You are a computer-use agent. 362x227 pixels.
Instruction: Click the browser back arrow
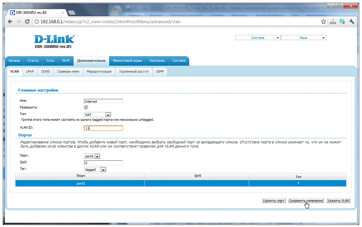coord(10,22)
